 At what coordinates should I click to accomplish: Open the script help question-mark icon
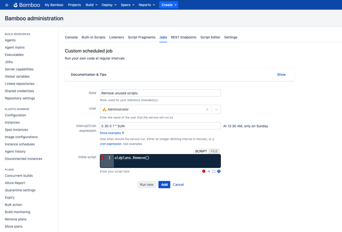[x=219, y=171]
